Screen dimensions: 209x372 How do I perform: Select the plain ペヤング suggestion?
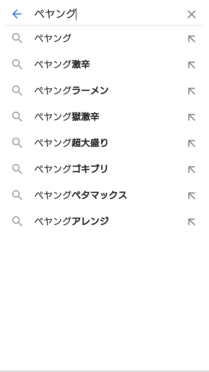[53, 38]
